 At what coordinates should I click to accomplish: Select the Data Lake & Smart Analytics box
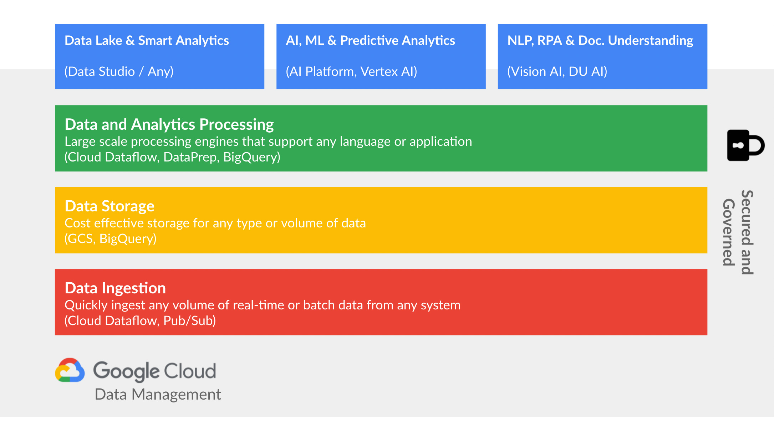pos(159,56)
